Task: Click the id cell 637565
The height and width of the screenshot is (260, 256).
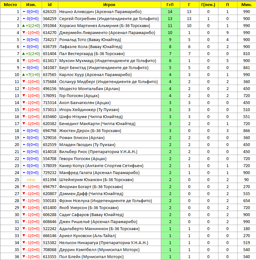Action: coord(50,74)
